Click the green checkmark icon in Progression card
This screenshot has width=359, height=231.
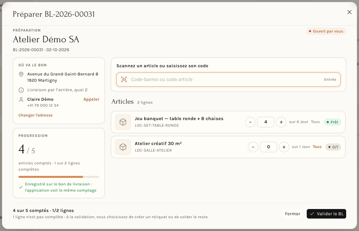21,187
